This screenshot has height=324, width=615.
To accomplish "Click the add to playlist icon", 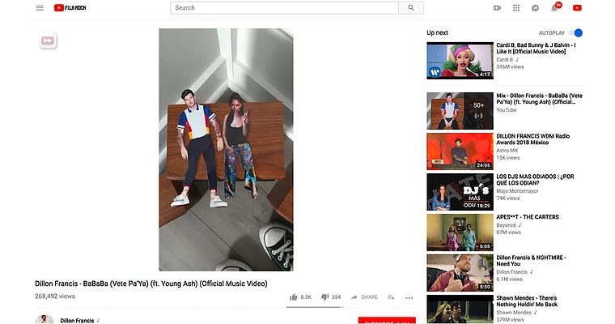I will pyautogui.click(x=391, y=297).
